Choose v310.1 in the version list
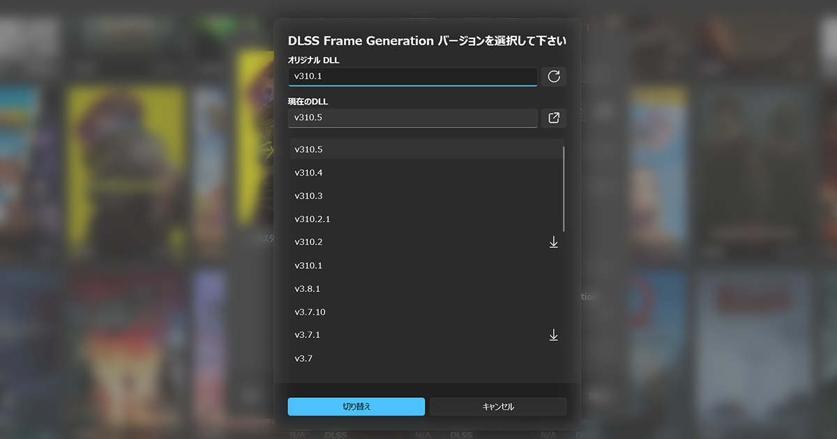Image resolution: width=837 pixels, height=439 pixels. coord(418,265)
